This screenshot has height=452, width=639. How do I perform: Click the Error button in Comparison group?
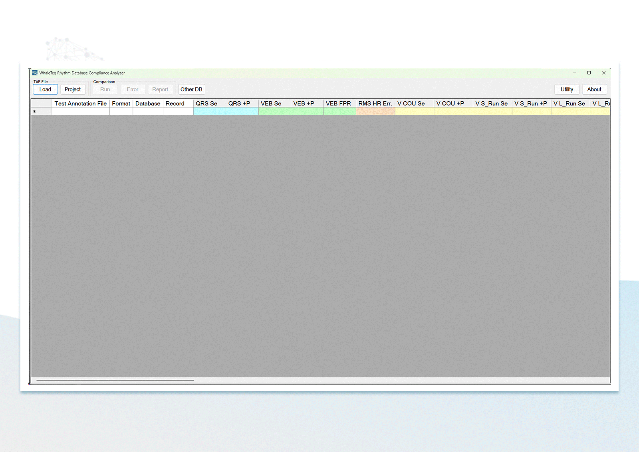click(133, 89)
